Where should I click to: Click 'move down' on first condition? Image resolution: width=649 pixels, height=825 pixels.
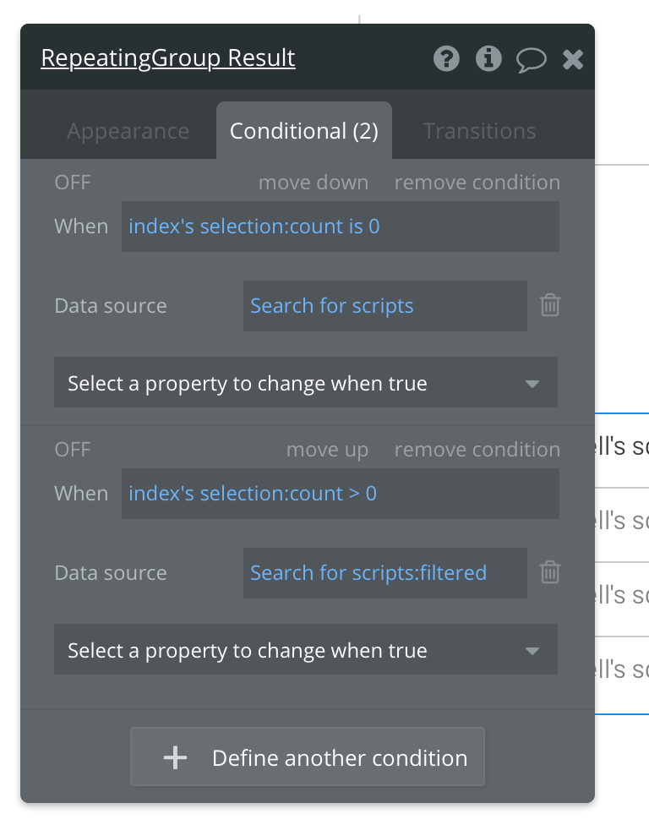[x=314, y=183]
